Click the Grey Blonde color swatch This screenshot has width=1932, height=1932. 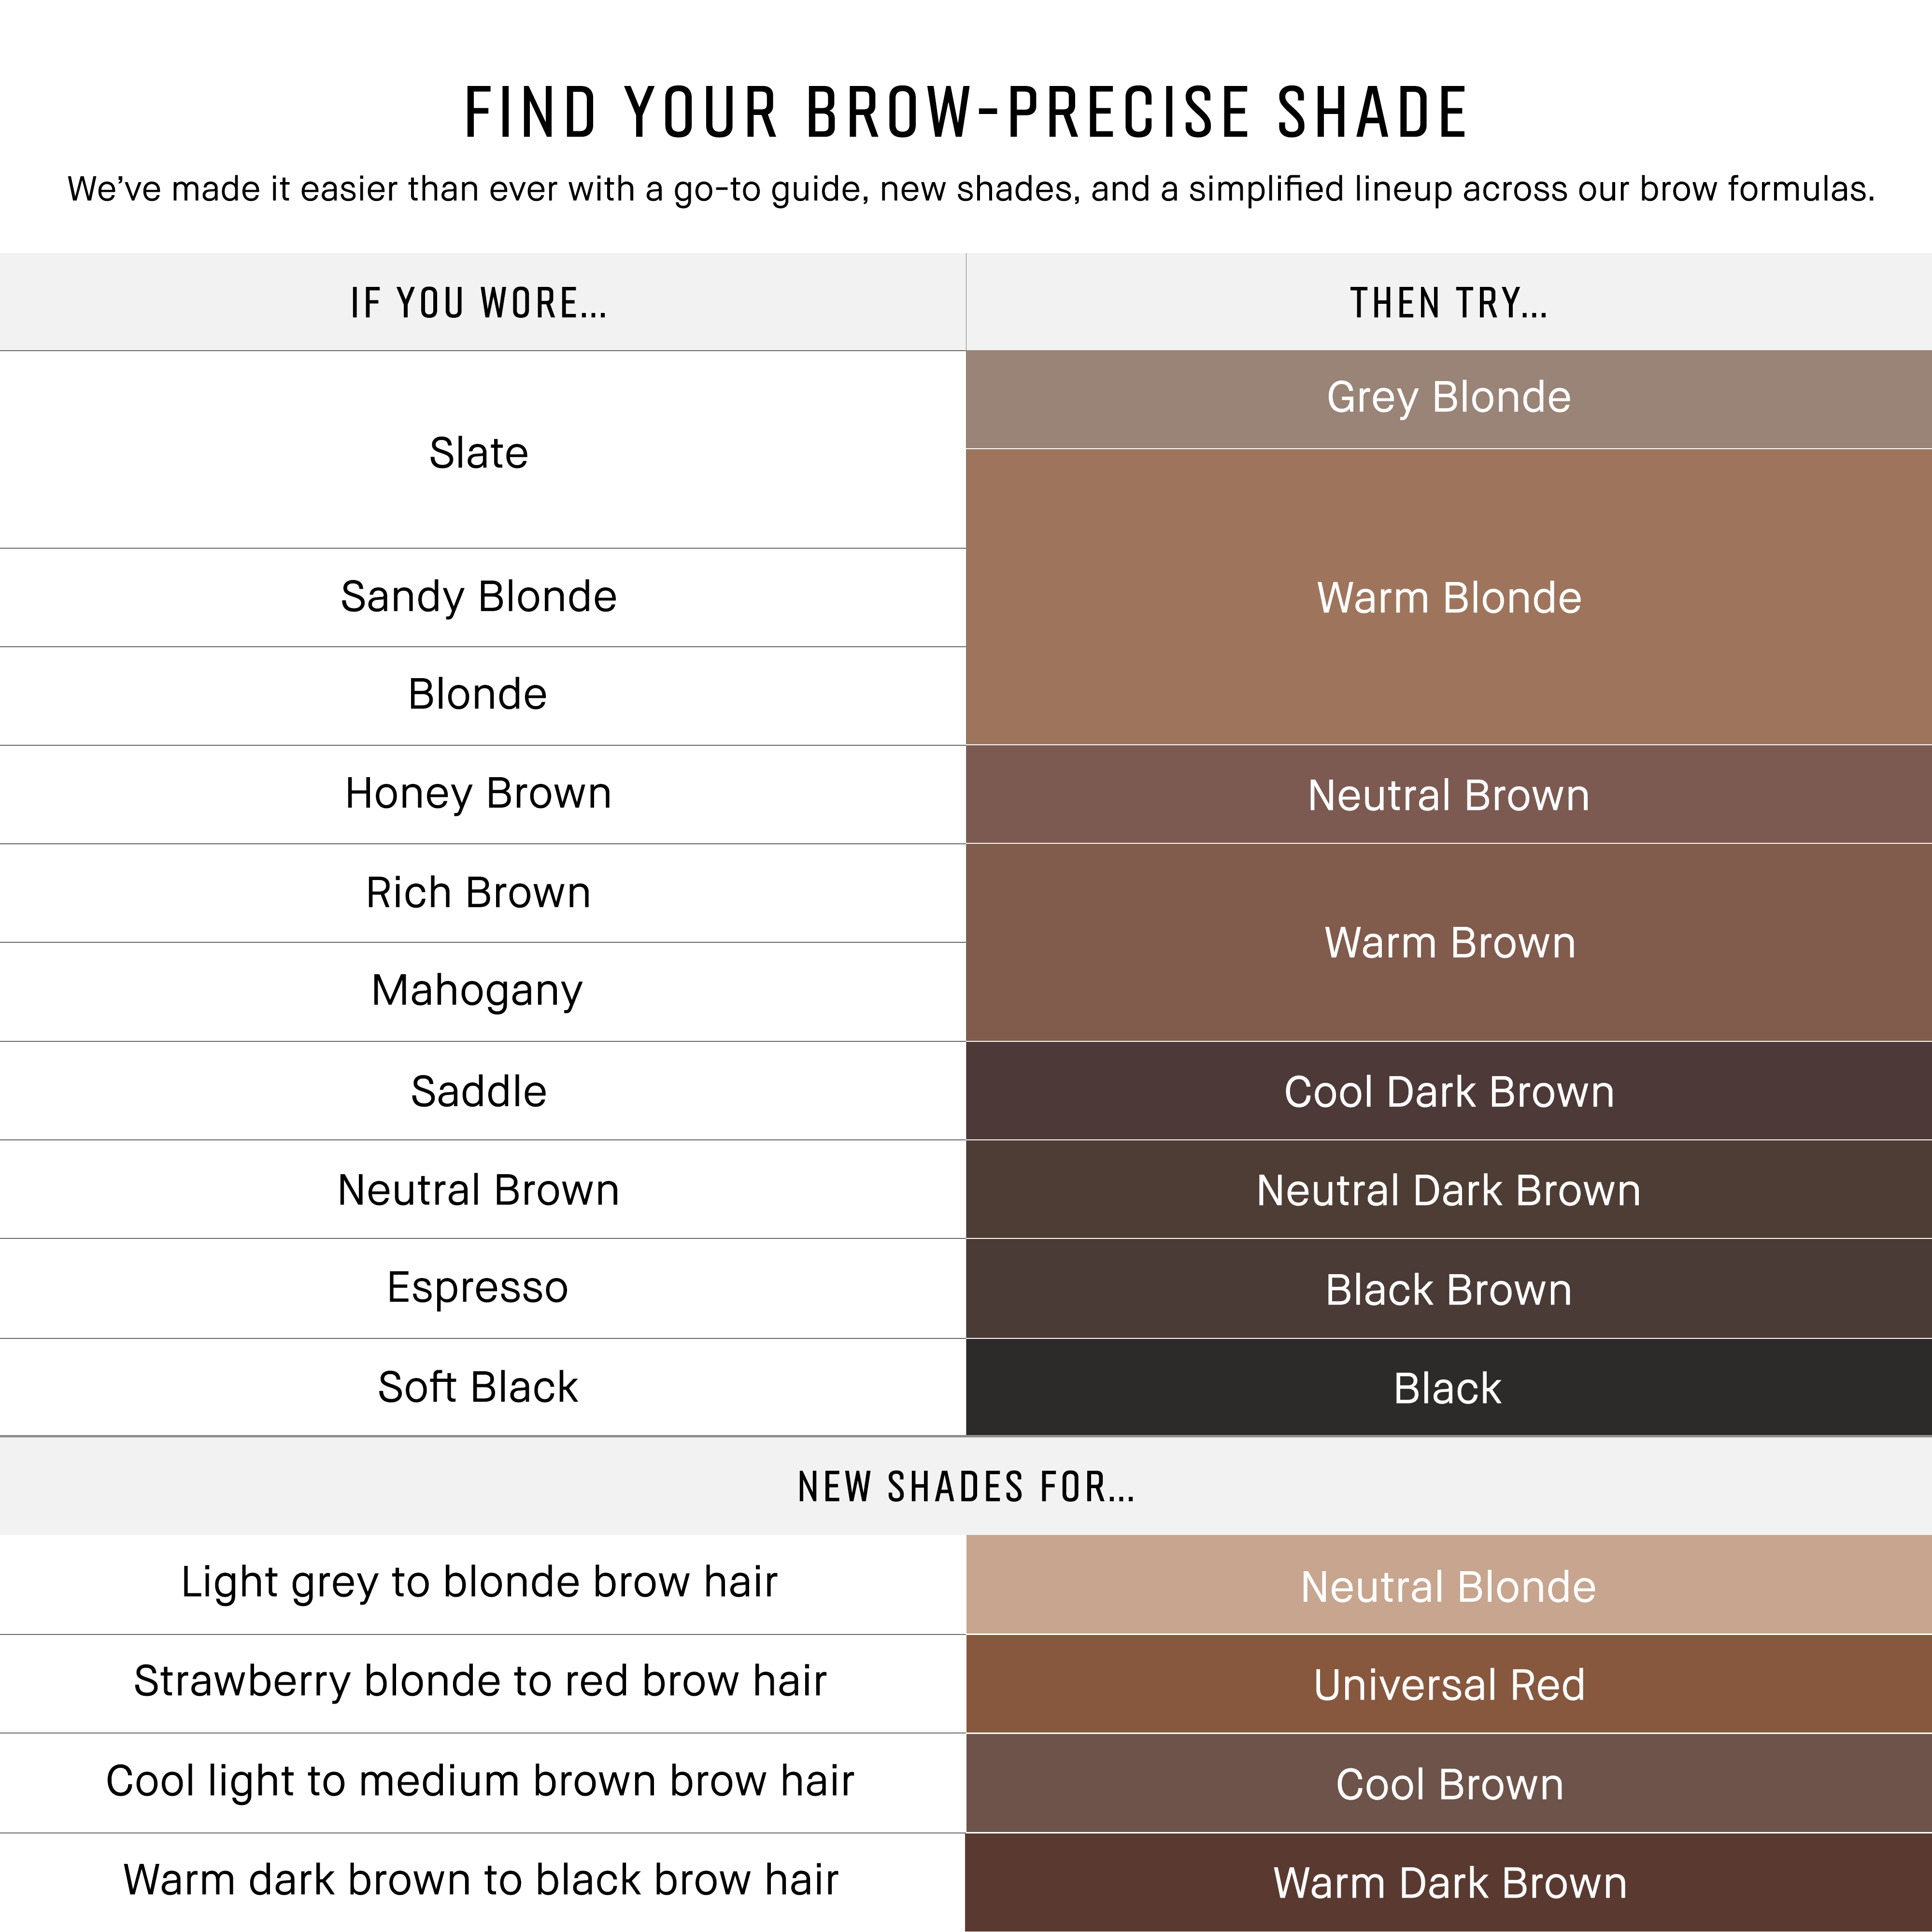pos(1448,398)
